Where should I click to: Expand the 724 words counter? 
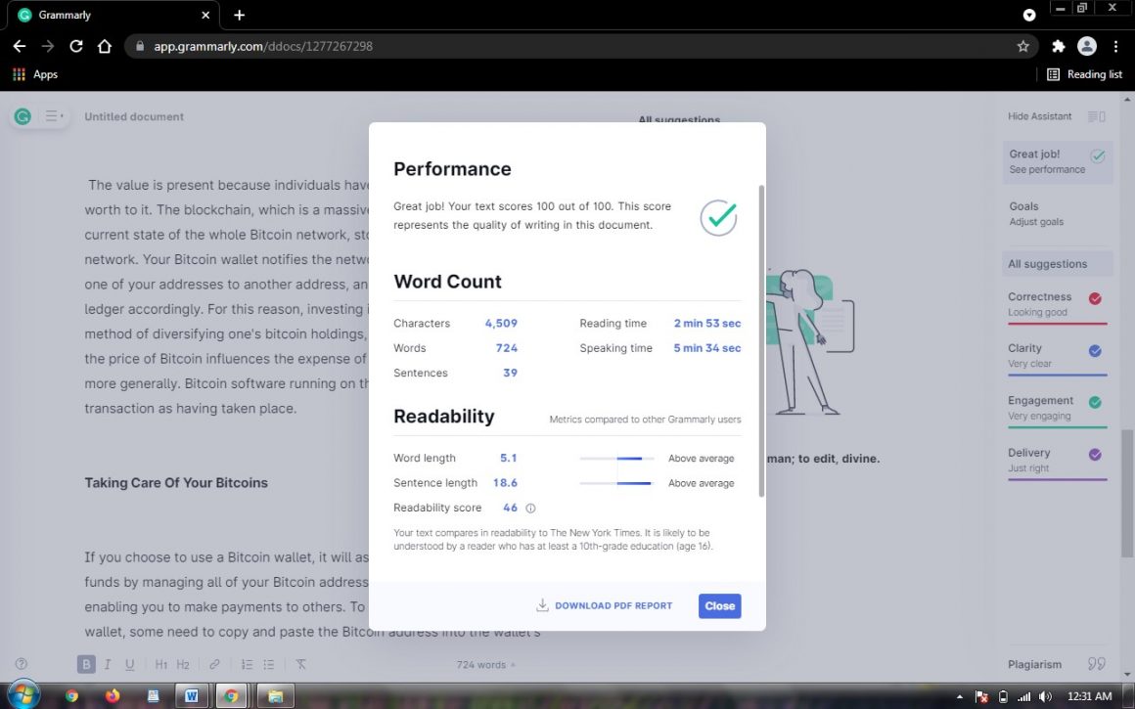pyautogui.click(x=485, y=665)
